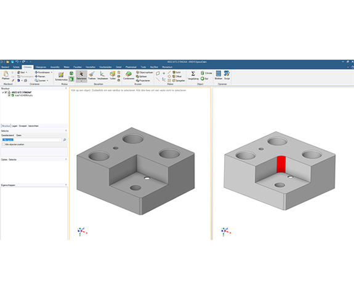Click the save disk quick-access icon

tap(12, 62)
